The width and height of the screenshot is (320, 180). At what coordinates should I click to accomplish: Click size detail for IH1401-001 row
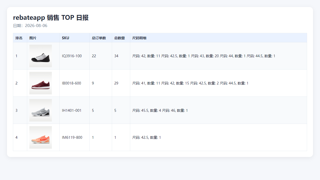(x=160, y=110)
